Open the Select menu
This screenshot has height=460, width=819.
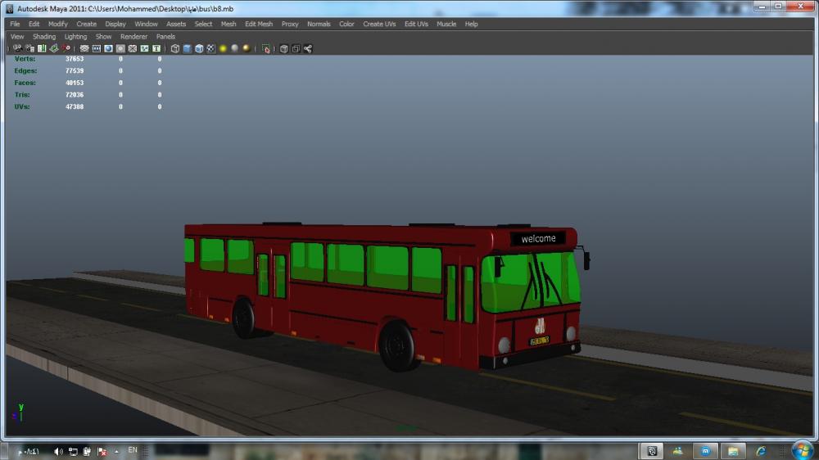click(203, 24)
